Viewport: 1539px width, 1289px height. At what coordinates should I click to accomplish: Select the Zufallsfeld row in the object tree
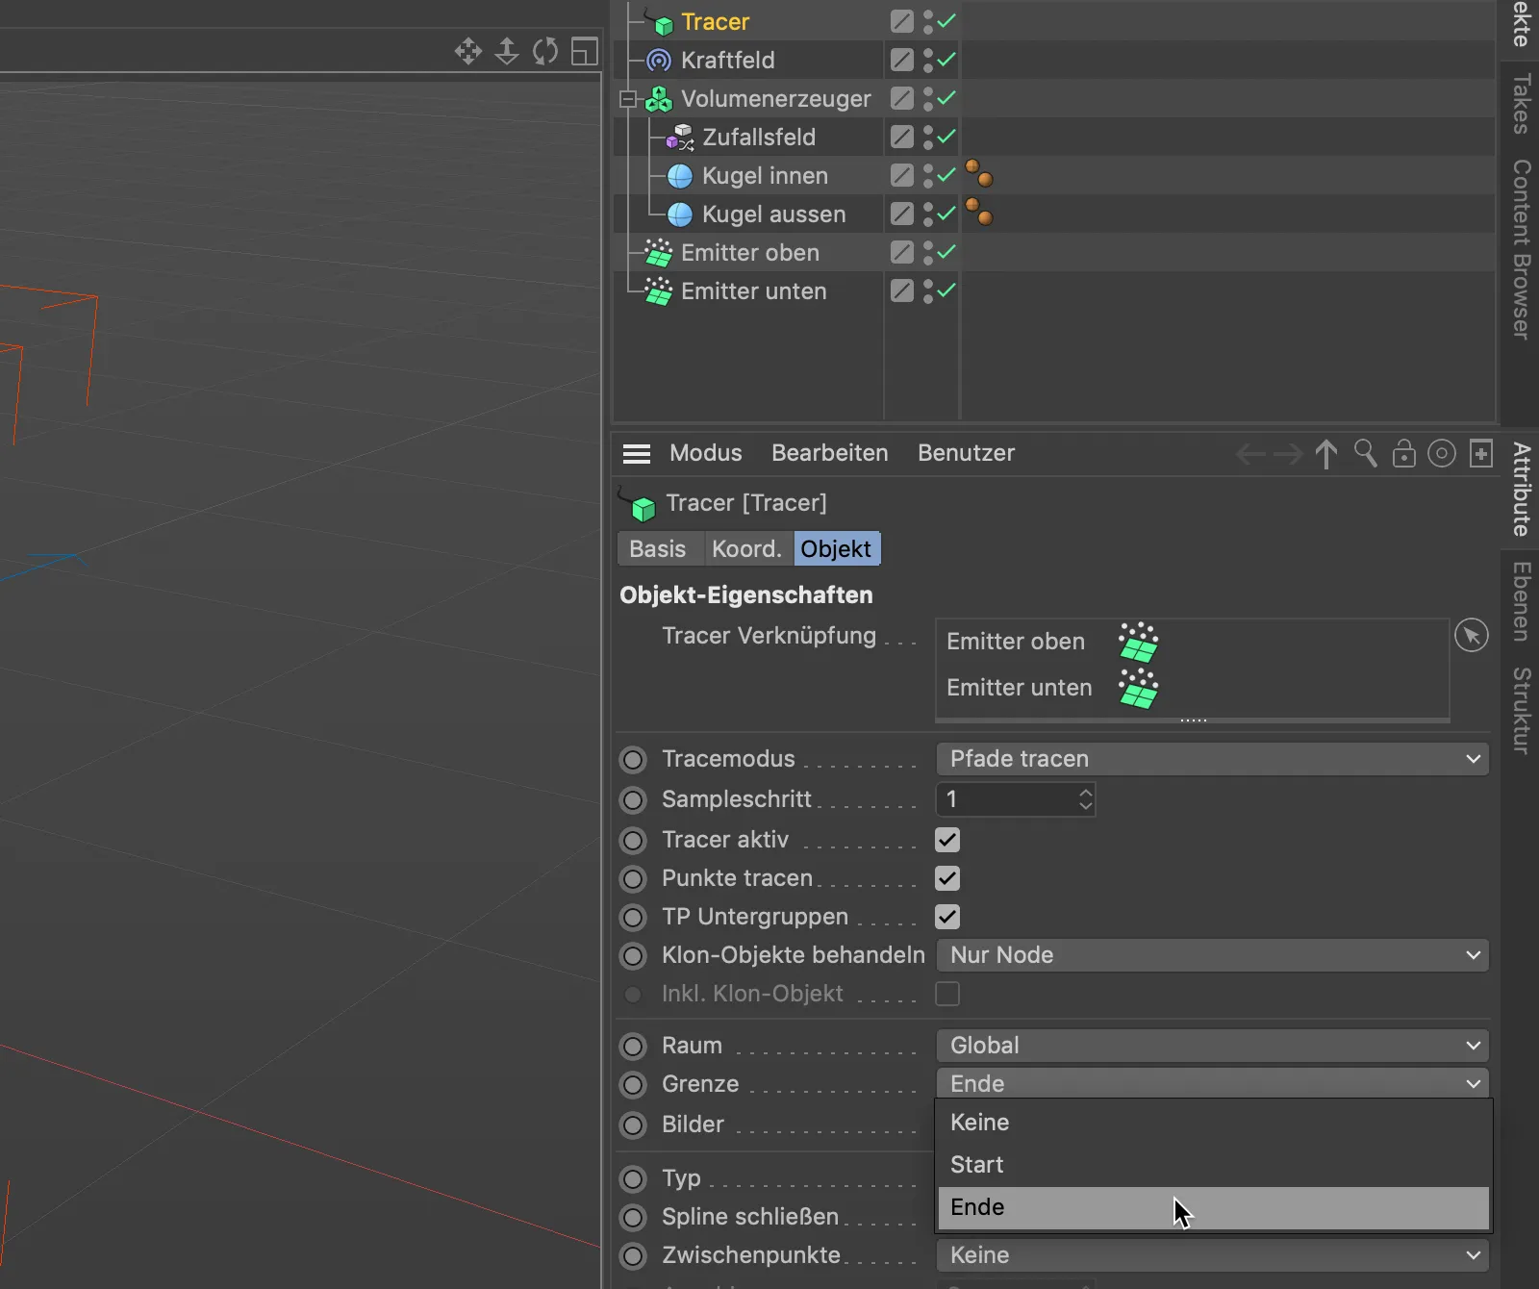tap(759, 138)
